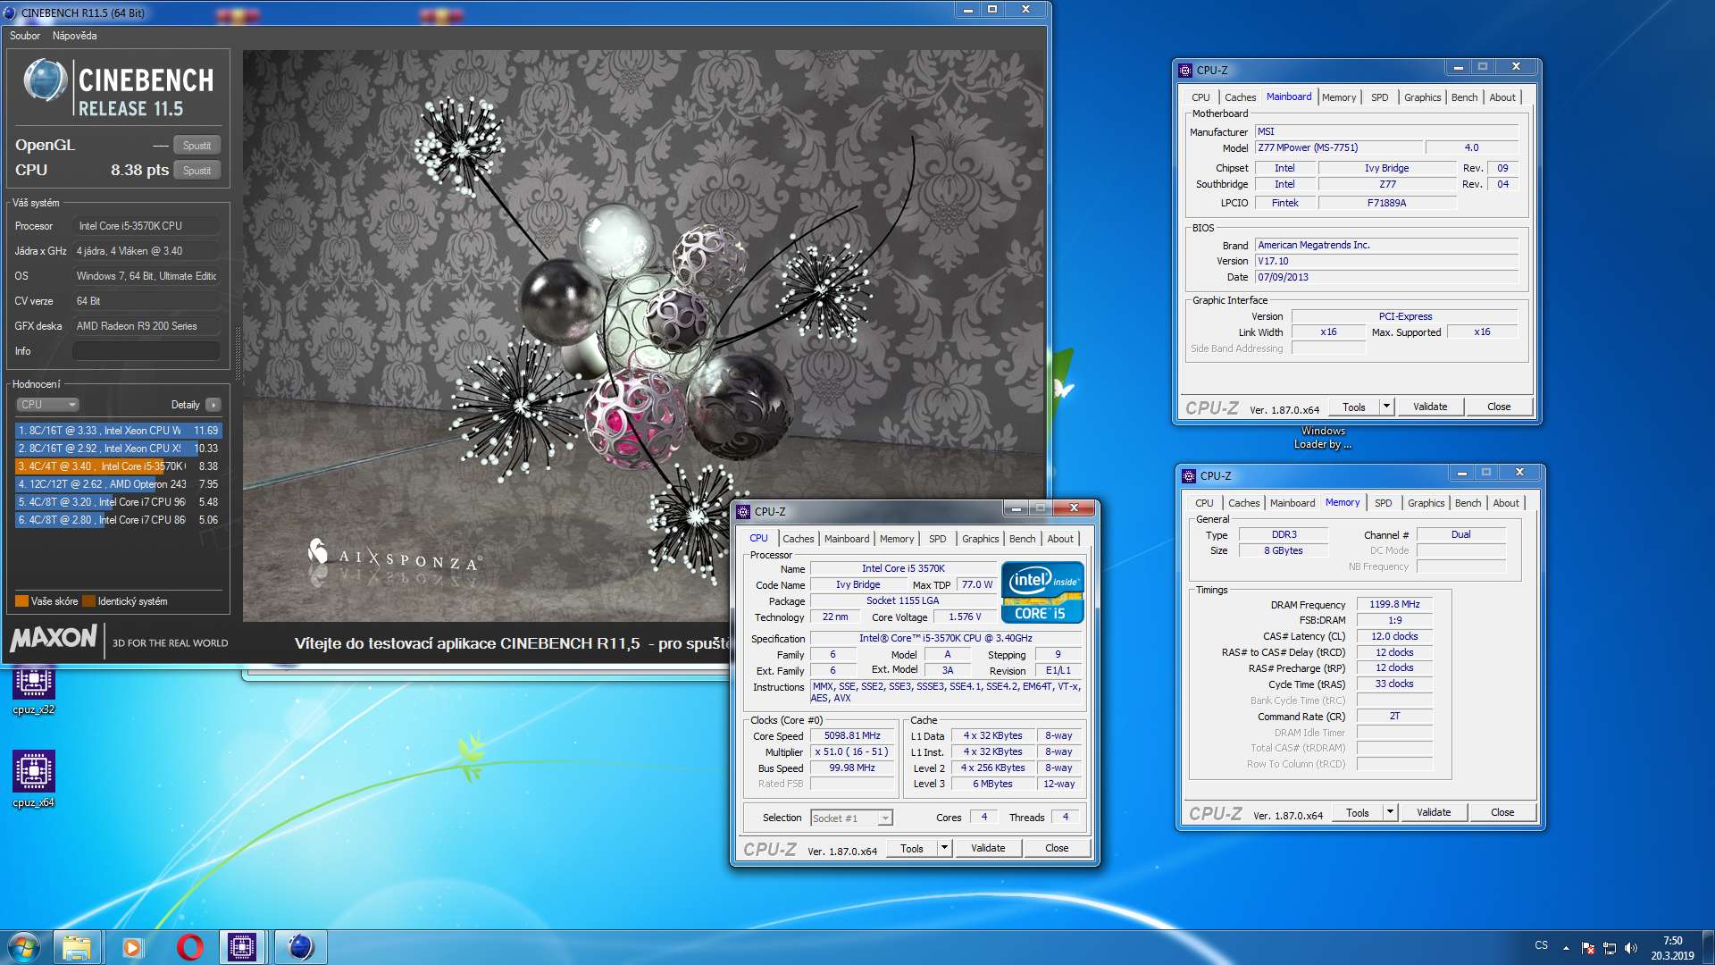Run the OpenGL test with Spustit
Viewport: 1715px width, 965px height.
(x=197, y=145)
